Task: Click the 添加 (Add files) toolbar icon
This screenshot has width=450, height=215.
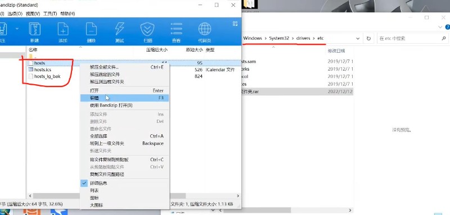Action: 63,29
